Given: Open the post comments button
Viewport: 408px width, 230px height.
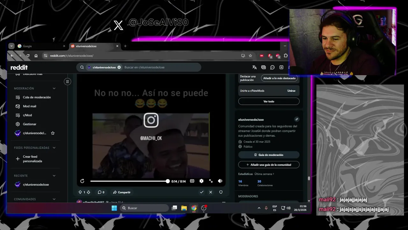Looking at the screenshot, I should [x=101, y=192].
